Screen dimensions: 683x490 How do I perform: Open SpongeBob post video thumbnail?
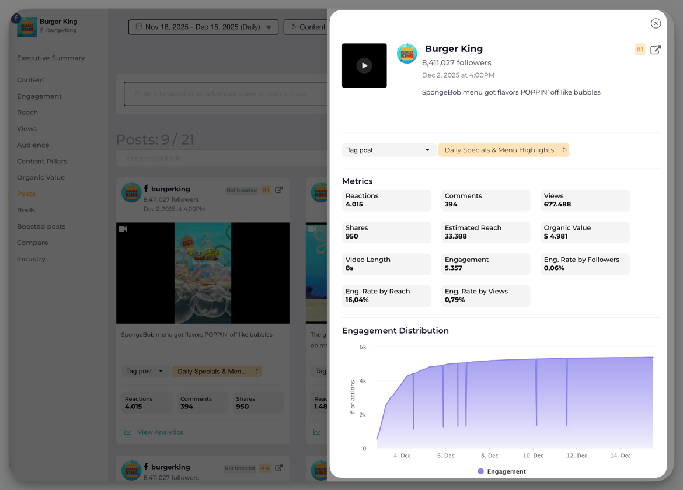[203, 273]
